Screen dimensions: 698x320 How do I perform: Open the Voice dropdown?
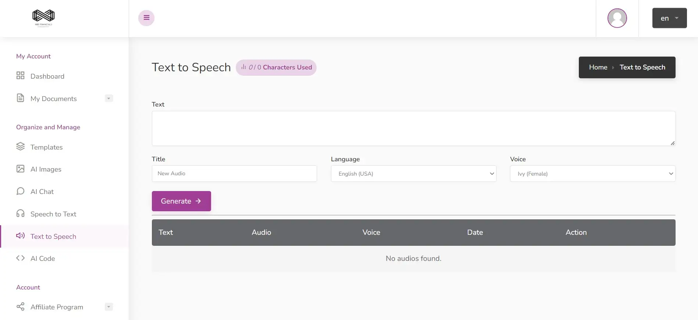pyautogui.click(x=592, y=174)
